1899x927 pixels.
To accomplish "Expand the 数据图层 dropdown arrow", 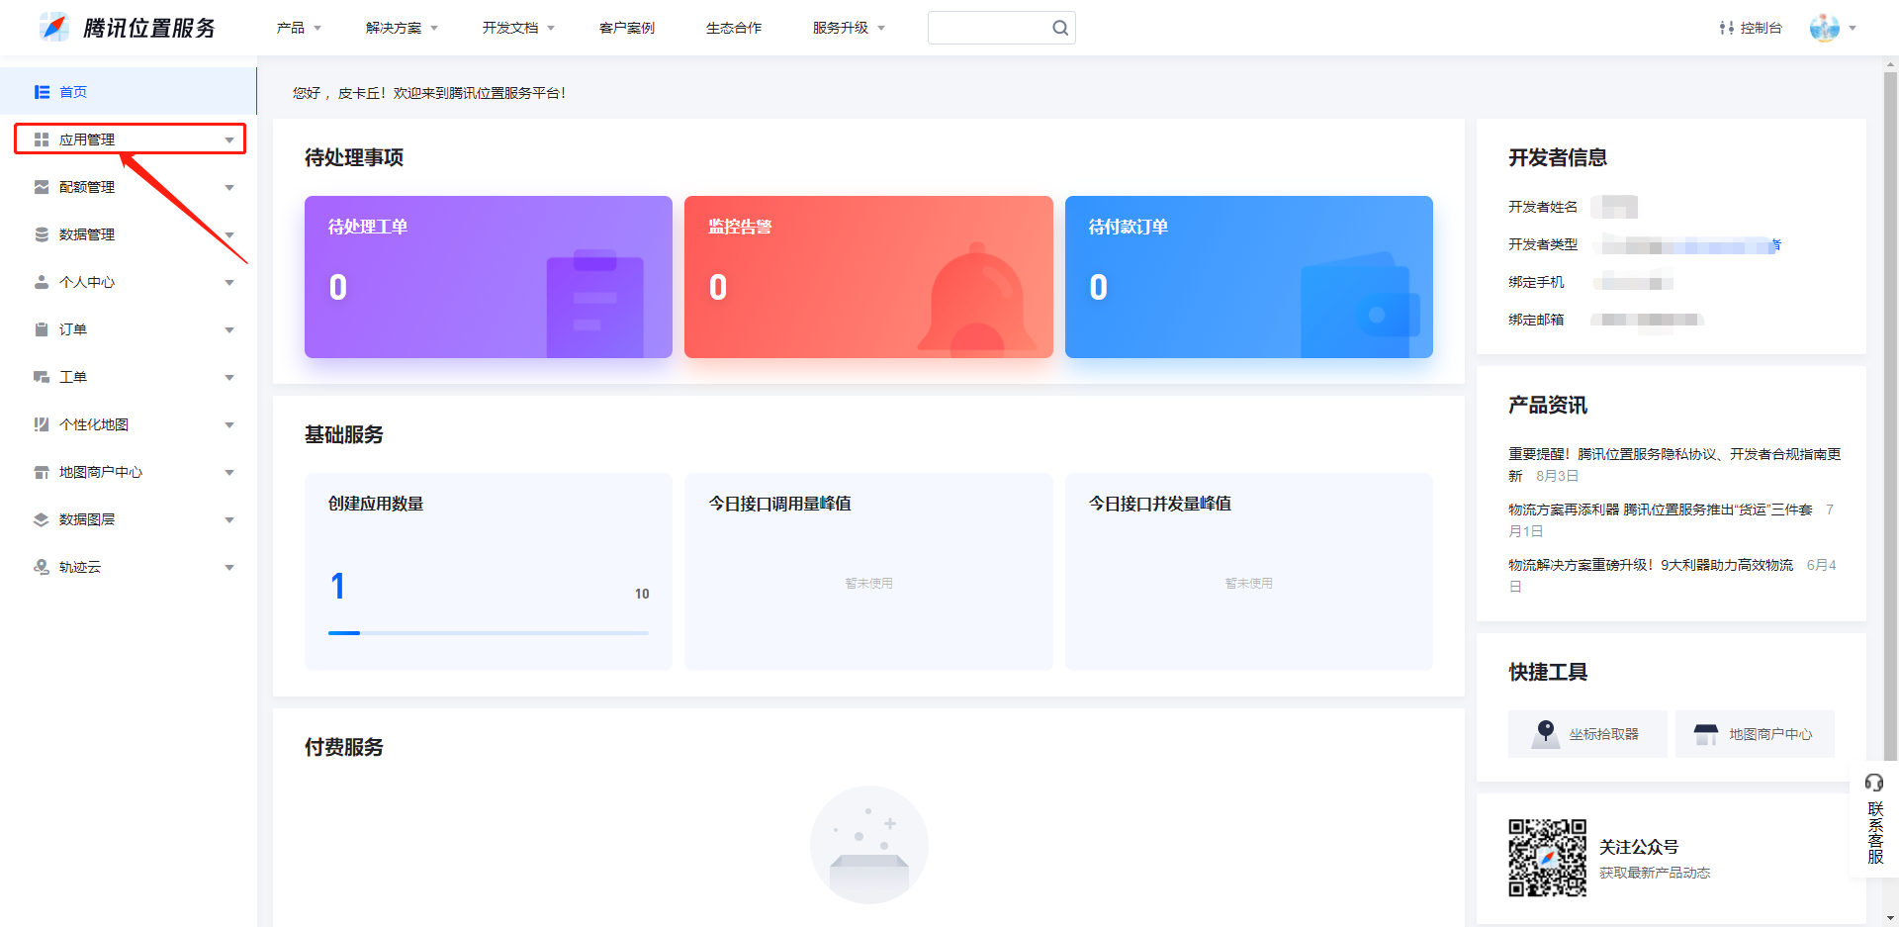I will (x=229, y=520).
